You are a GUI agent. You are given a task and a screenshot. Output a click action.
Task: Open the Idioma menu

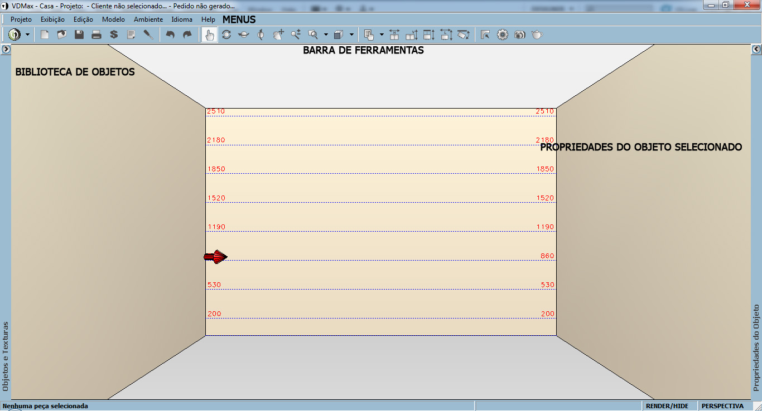pyautogui.click(x=182, y=19)
